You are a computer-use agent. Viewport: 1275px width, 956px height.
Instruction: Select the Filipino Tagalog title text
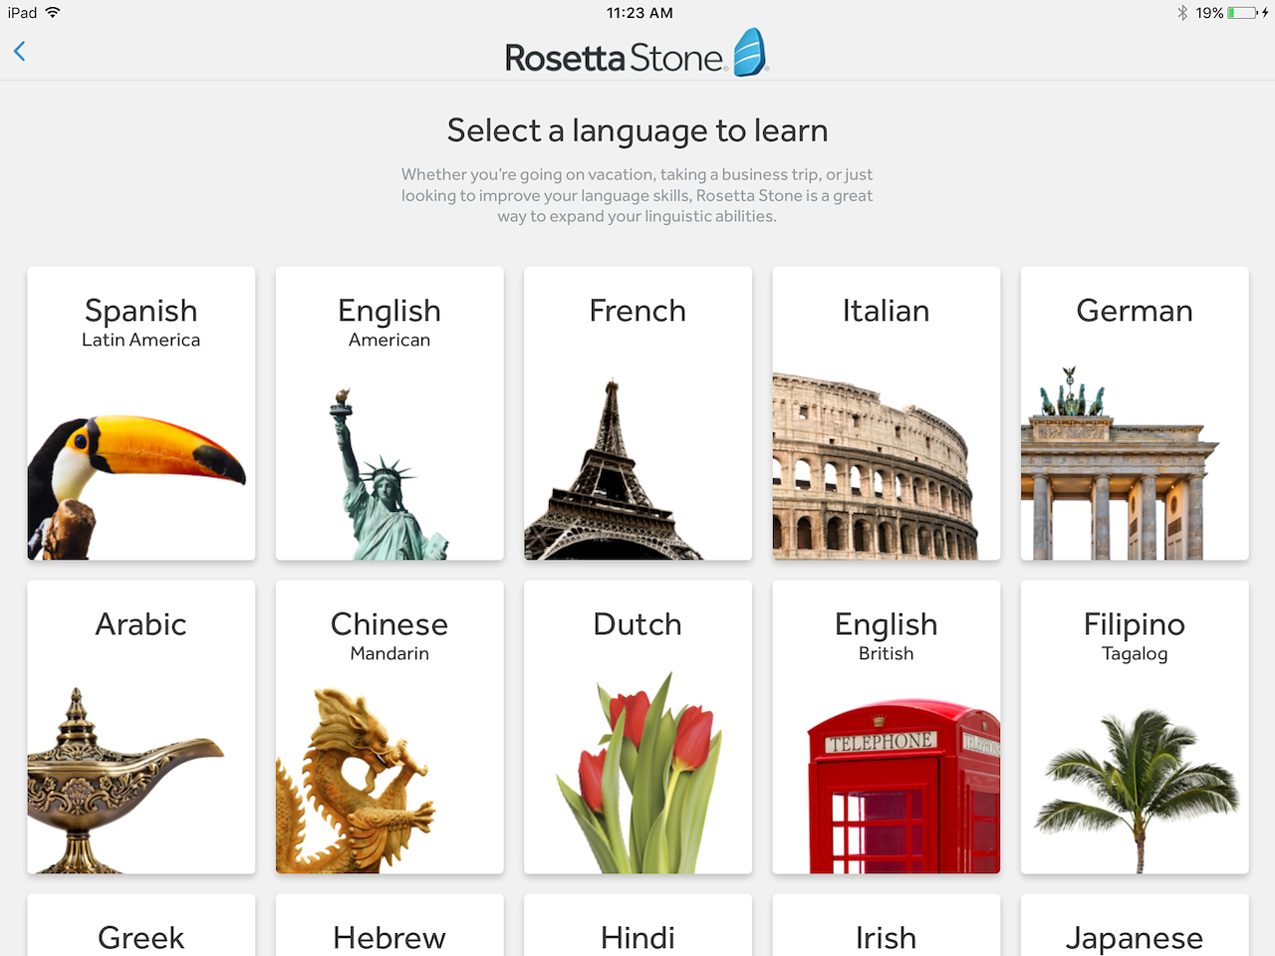[1135, 635]
